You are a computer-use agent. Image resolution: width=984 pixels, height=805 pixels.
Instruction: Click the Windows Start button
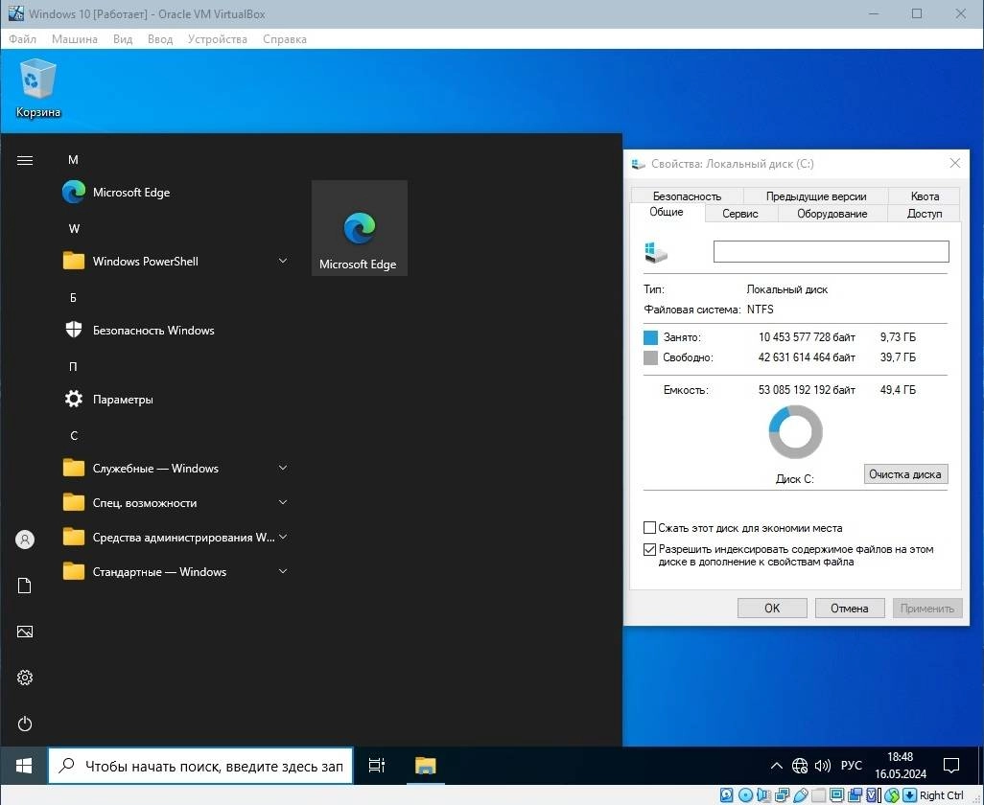(24, 766)
